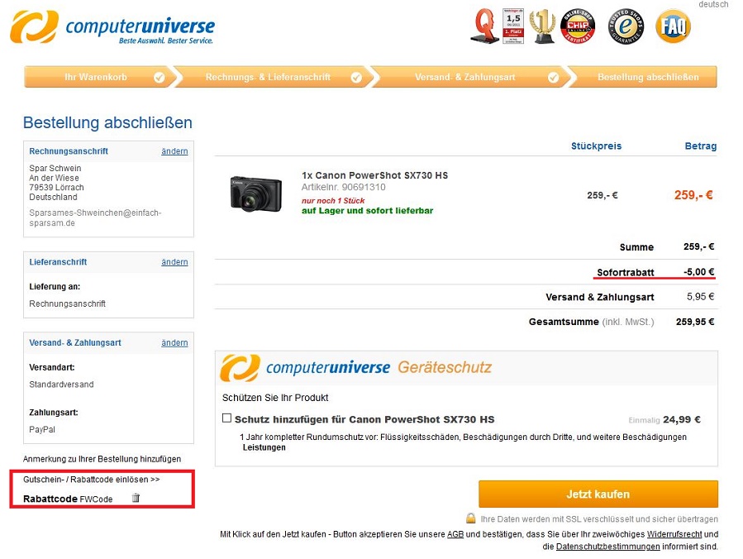Click the golden number one trophy icon
The height and width of the screenshot is (559, 743).
click(x=542, y=26)
